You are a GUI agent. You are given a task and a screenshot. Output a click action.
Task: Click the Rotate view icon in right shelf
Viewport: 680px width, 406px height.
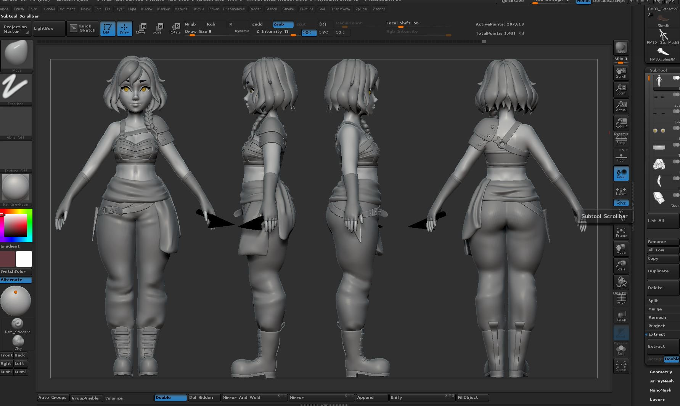621,282
